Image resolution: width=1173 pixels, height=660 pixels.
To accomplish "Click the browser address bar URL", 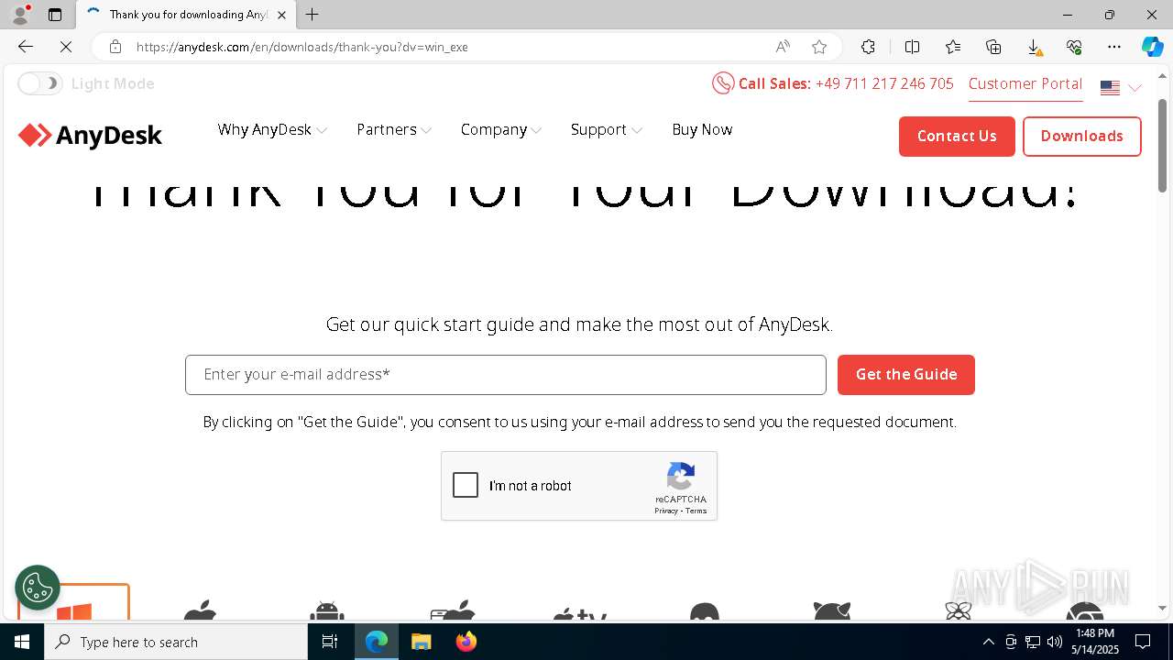I will 302,47.
